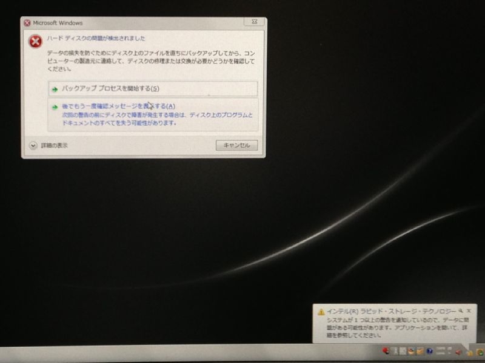
Task: Click the red muted speaker volume icon
Action: click(458, 352)
